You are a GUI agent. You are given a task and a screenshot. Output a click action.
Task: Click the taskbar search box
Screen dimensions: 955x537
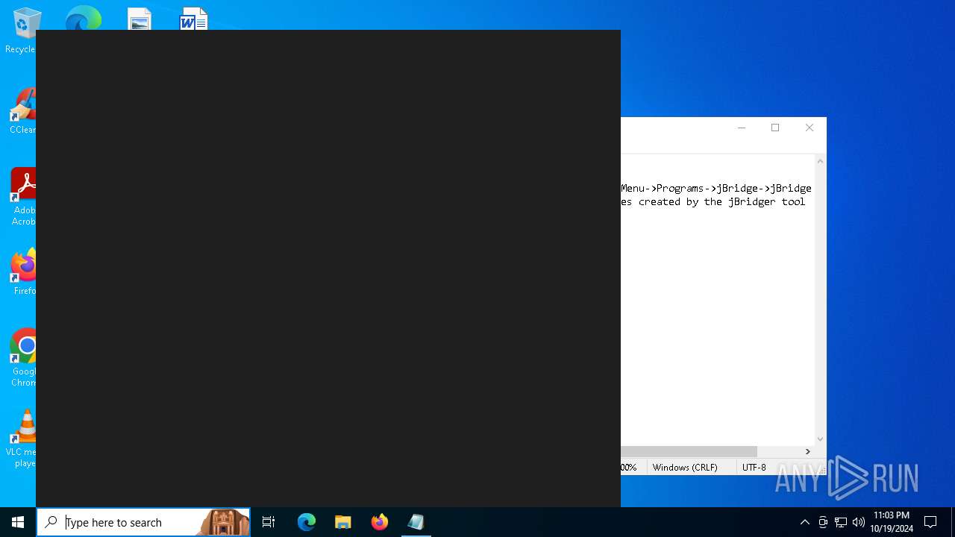[x=143, y=522]
